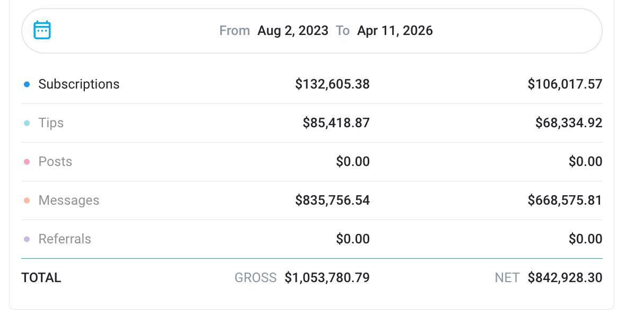Screen dimensions: 625x315
Task: Click Messages net amount $668,575.81
Action: 565,200
